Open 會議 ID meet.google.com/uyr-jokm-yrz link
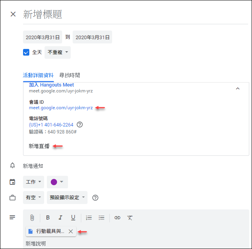The image size is (252, 249). click(61, 108)
